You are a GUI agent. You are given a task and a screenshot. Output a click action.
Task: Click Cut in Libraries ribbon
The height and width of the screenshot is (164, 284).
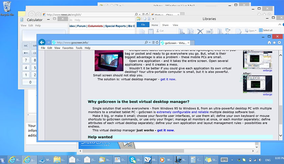[x=160, y=31]
